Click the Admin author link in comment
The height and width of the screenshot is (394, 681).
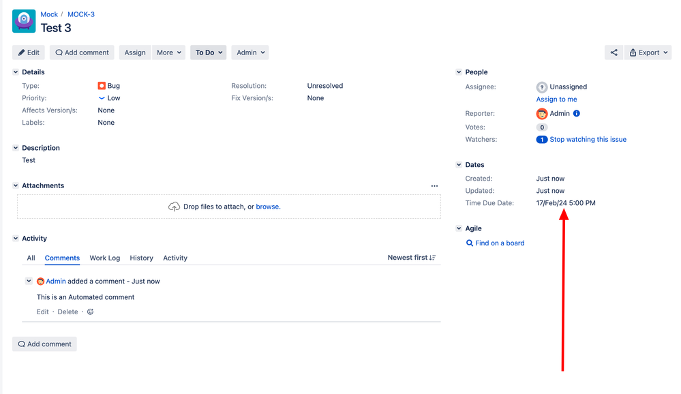click(x=56, y=282)
